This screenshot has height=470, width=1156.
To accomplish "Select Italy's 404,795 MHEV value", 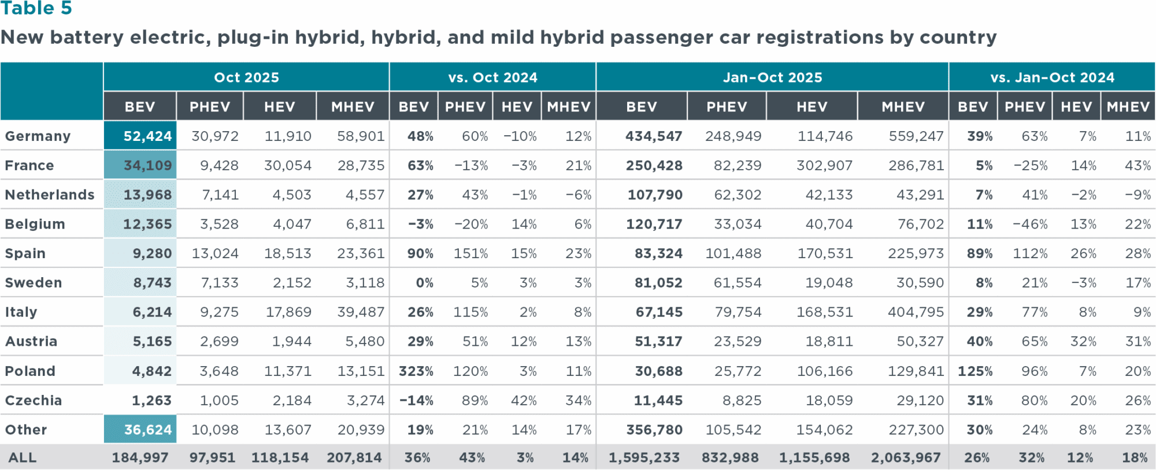I will [916, 312].
